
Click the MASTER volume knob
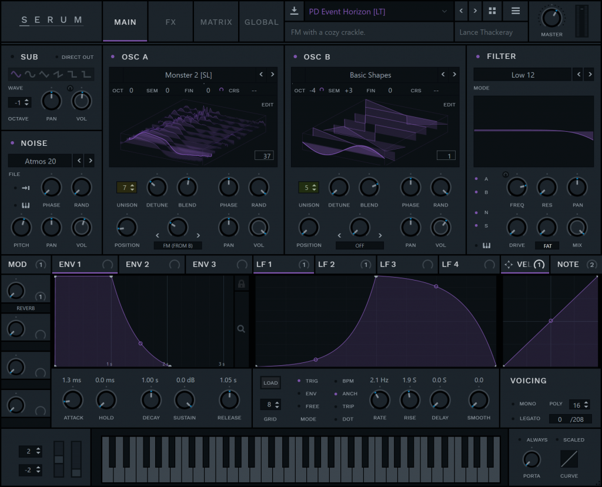(x=551, y=18)
